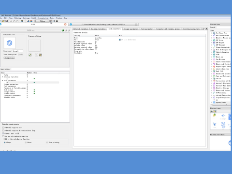Screen dimensions: 232x174
Task: Click the save icon in the toolbar
Action: click(x=7, y=21)
